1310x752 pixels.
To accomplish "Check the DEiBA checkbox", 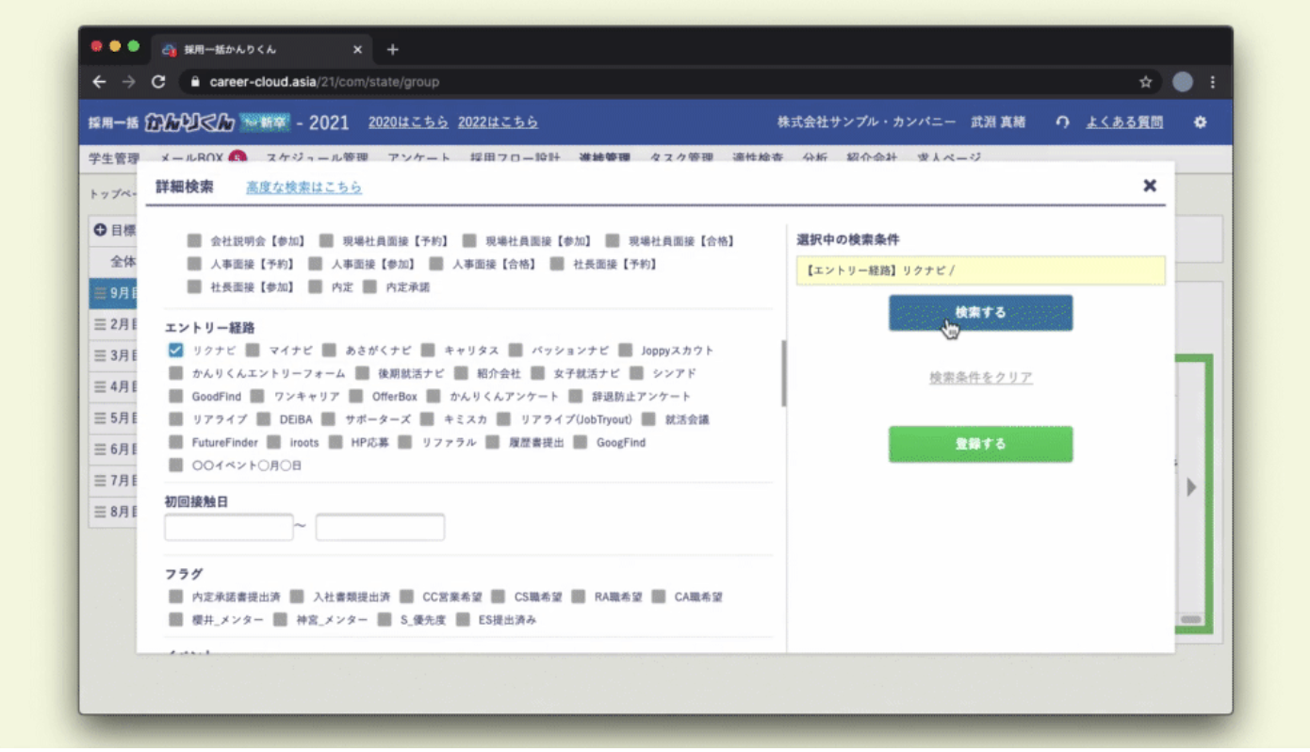I will coord(262,419).
